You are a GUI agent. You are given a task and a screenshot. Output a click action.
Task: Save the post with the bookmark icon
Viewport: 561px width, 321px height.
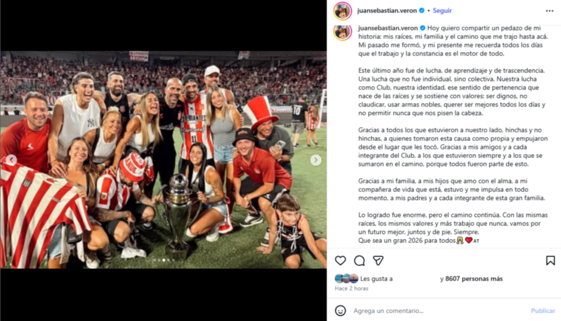click(550, 261)
